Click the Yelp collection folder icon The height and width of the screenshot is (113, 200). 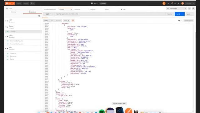pos(7,48)
